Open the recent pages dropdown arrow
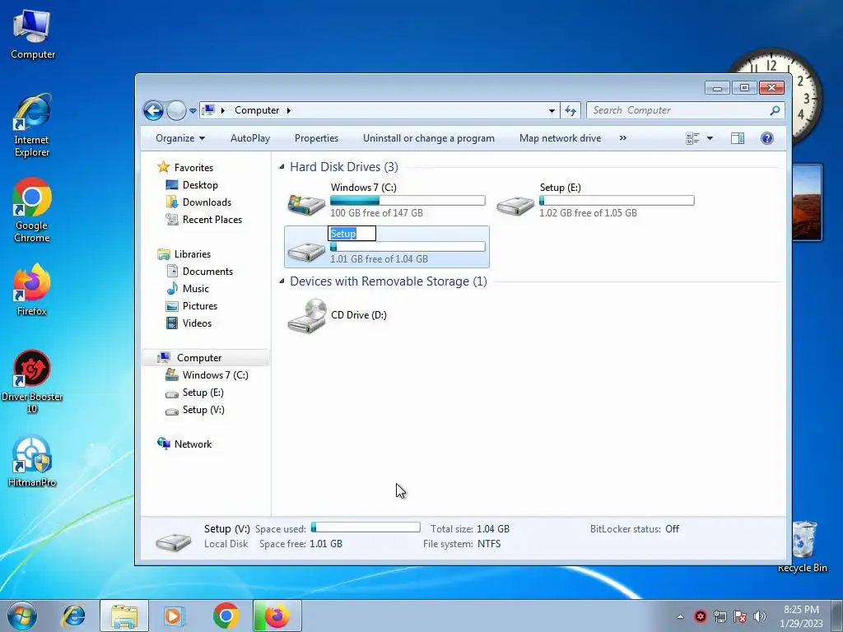The image size is (843, 632). pyautogui.click(x=193, y=111)
